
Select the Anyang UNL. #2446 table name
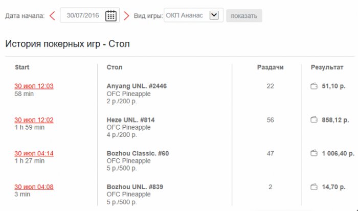click(137, 86)
